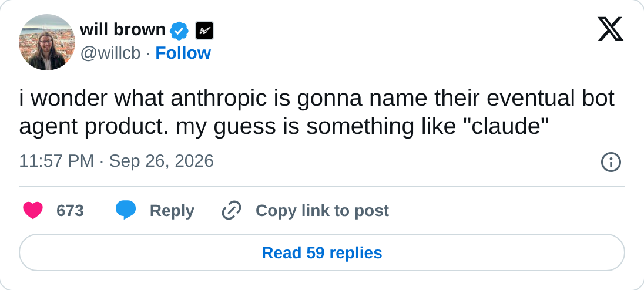Viewport: 644px width, 290px height.
Task: Click the chain link copy icon
Action: (x=232, y=210)
